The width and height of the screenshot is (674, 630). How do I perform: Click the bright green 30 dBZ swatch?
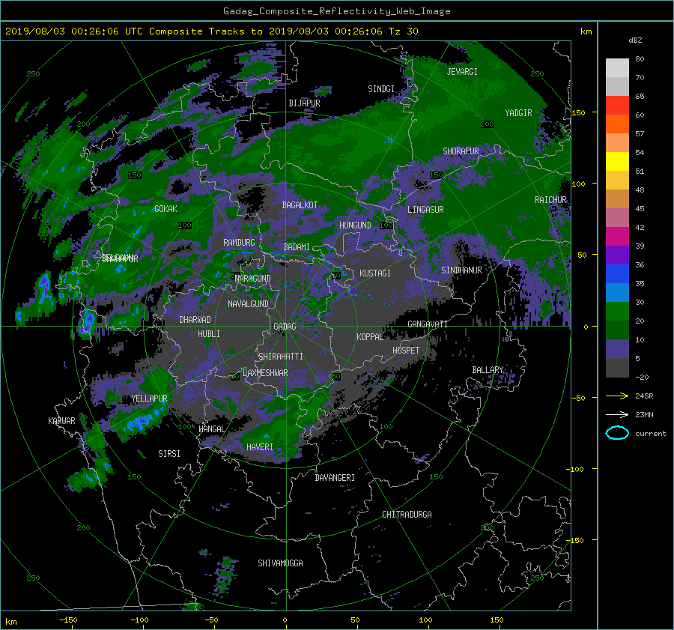(x=617, y=311)
